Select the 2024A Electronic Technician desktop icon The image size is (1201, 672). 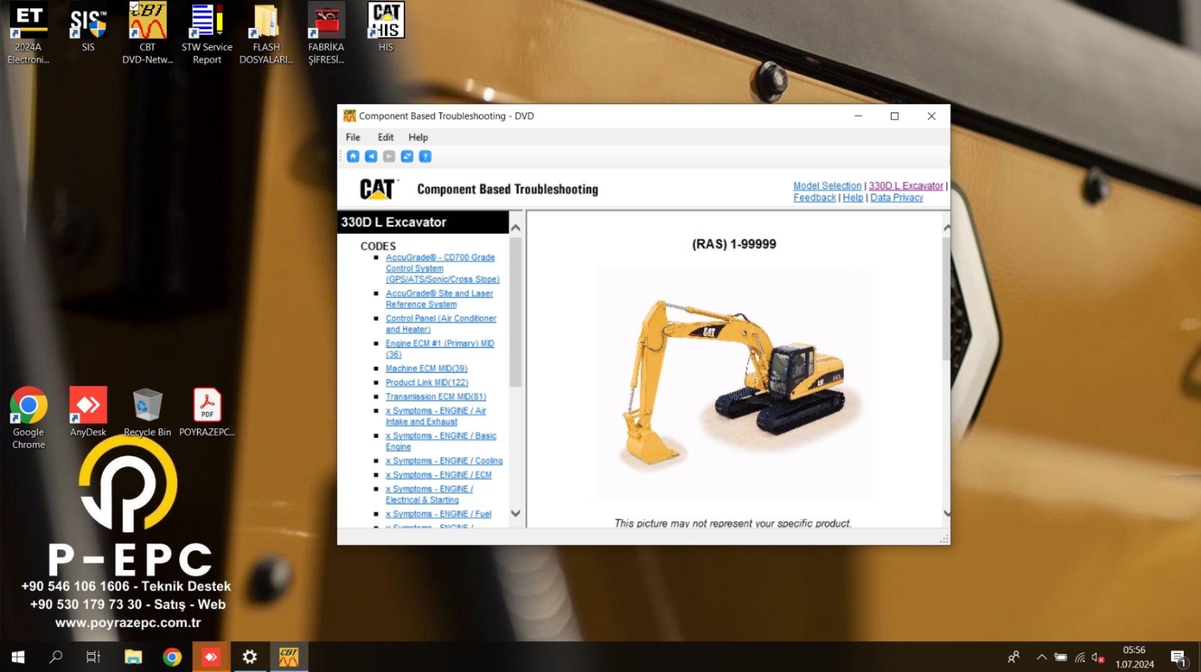click(x=29, y=33)
